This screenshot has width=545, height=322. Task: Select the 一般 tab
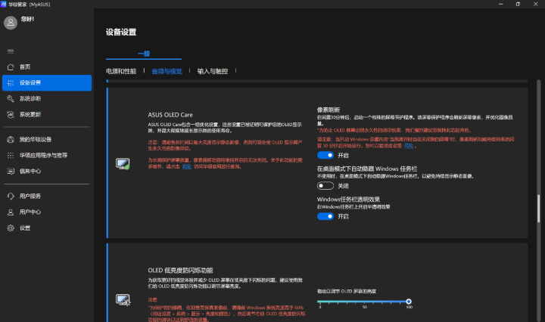pyautogui.click(x=144, y=54)
